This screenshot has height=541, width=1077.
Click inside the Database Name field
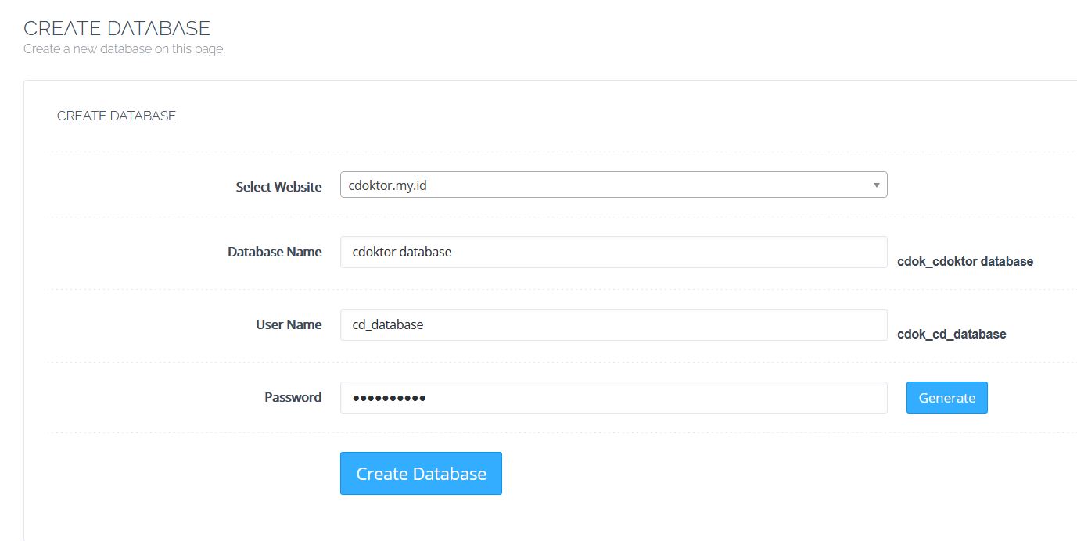click(x=613, y=252)
